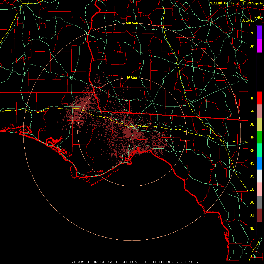Image resolution: width=264 pixels, height=264 pixels.
Task: Click the RF legend label
Action: coord(252,33)
